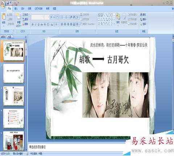Switch to the 开始 (Home) ribbon tab
This screenshot has width=174, height=156.
(x=9, y=9)
